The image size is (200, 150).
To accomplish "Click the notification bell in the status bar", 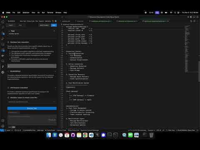I will (197, 130).
